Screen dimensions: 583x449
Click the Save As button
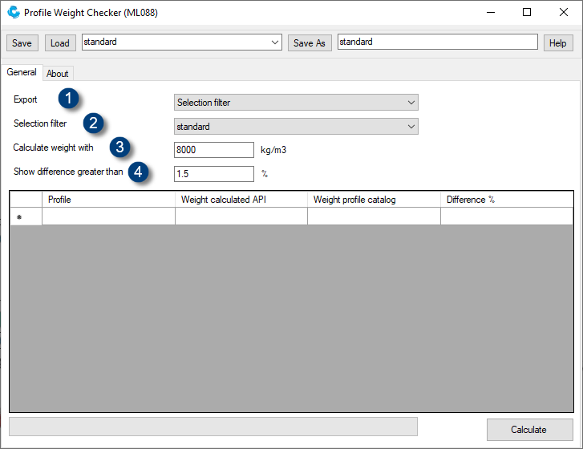pos(310,43)
